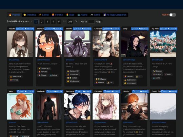This screenshot has width=183, height=137.
Task: Open the creator link on Hayase card
Action: [x=44, y=60]
